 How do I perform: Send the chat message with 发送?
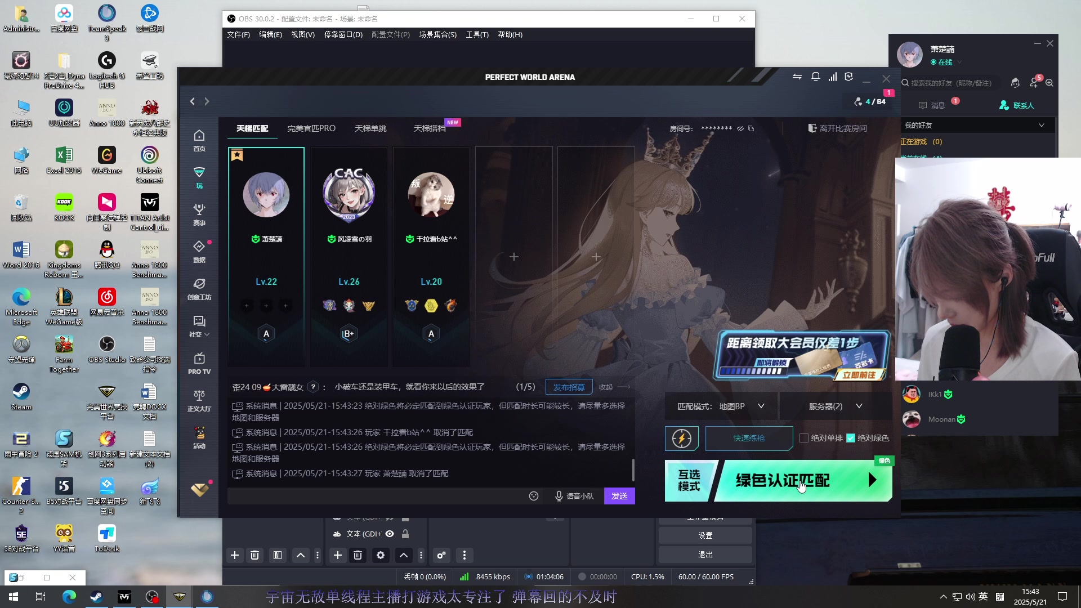pos(619,496)
